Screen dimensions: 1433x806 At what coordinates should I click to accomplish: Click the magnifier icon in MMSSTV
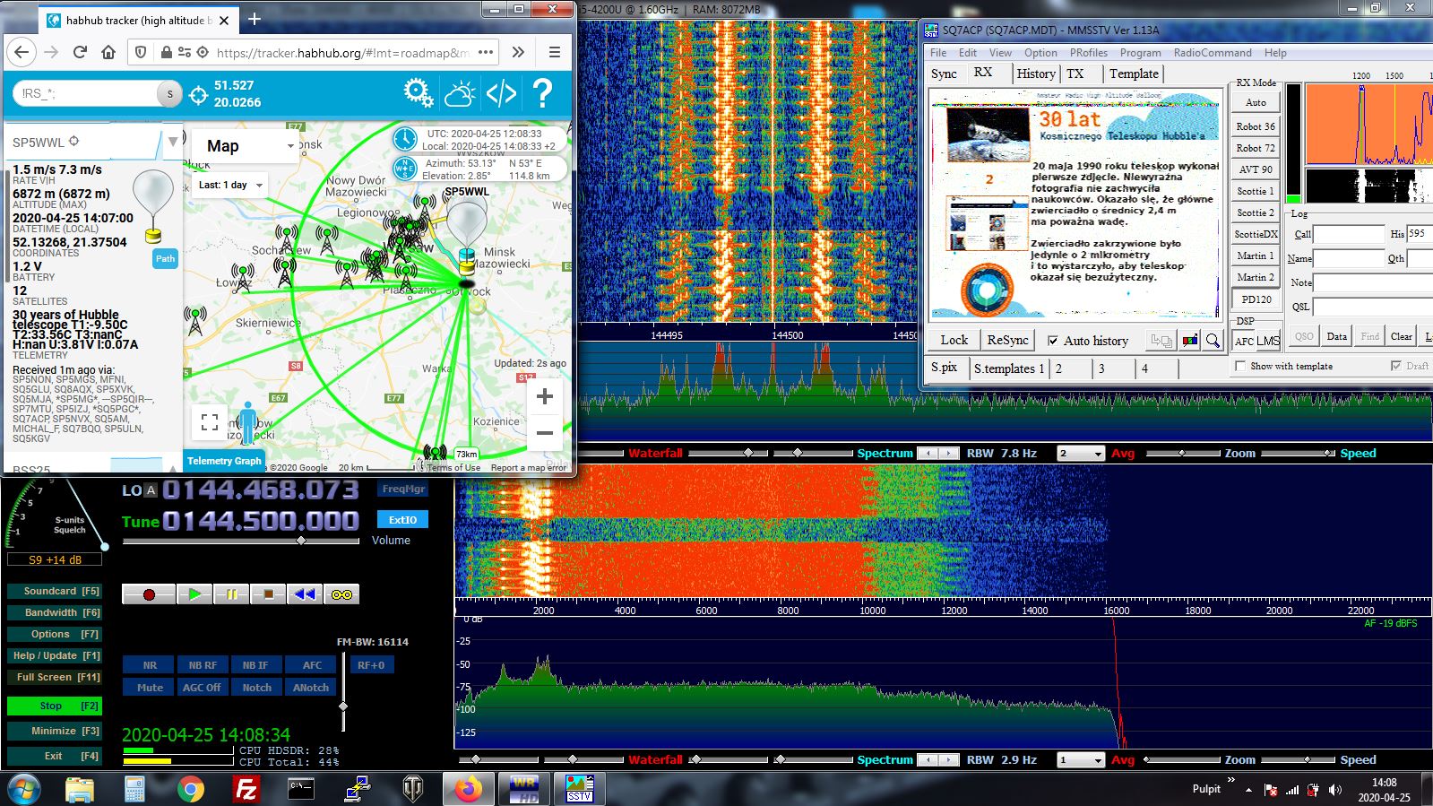coord(1213,341)
